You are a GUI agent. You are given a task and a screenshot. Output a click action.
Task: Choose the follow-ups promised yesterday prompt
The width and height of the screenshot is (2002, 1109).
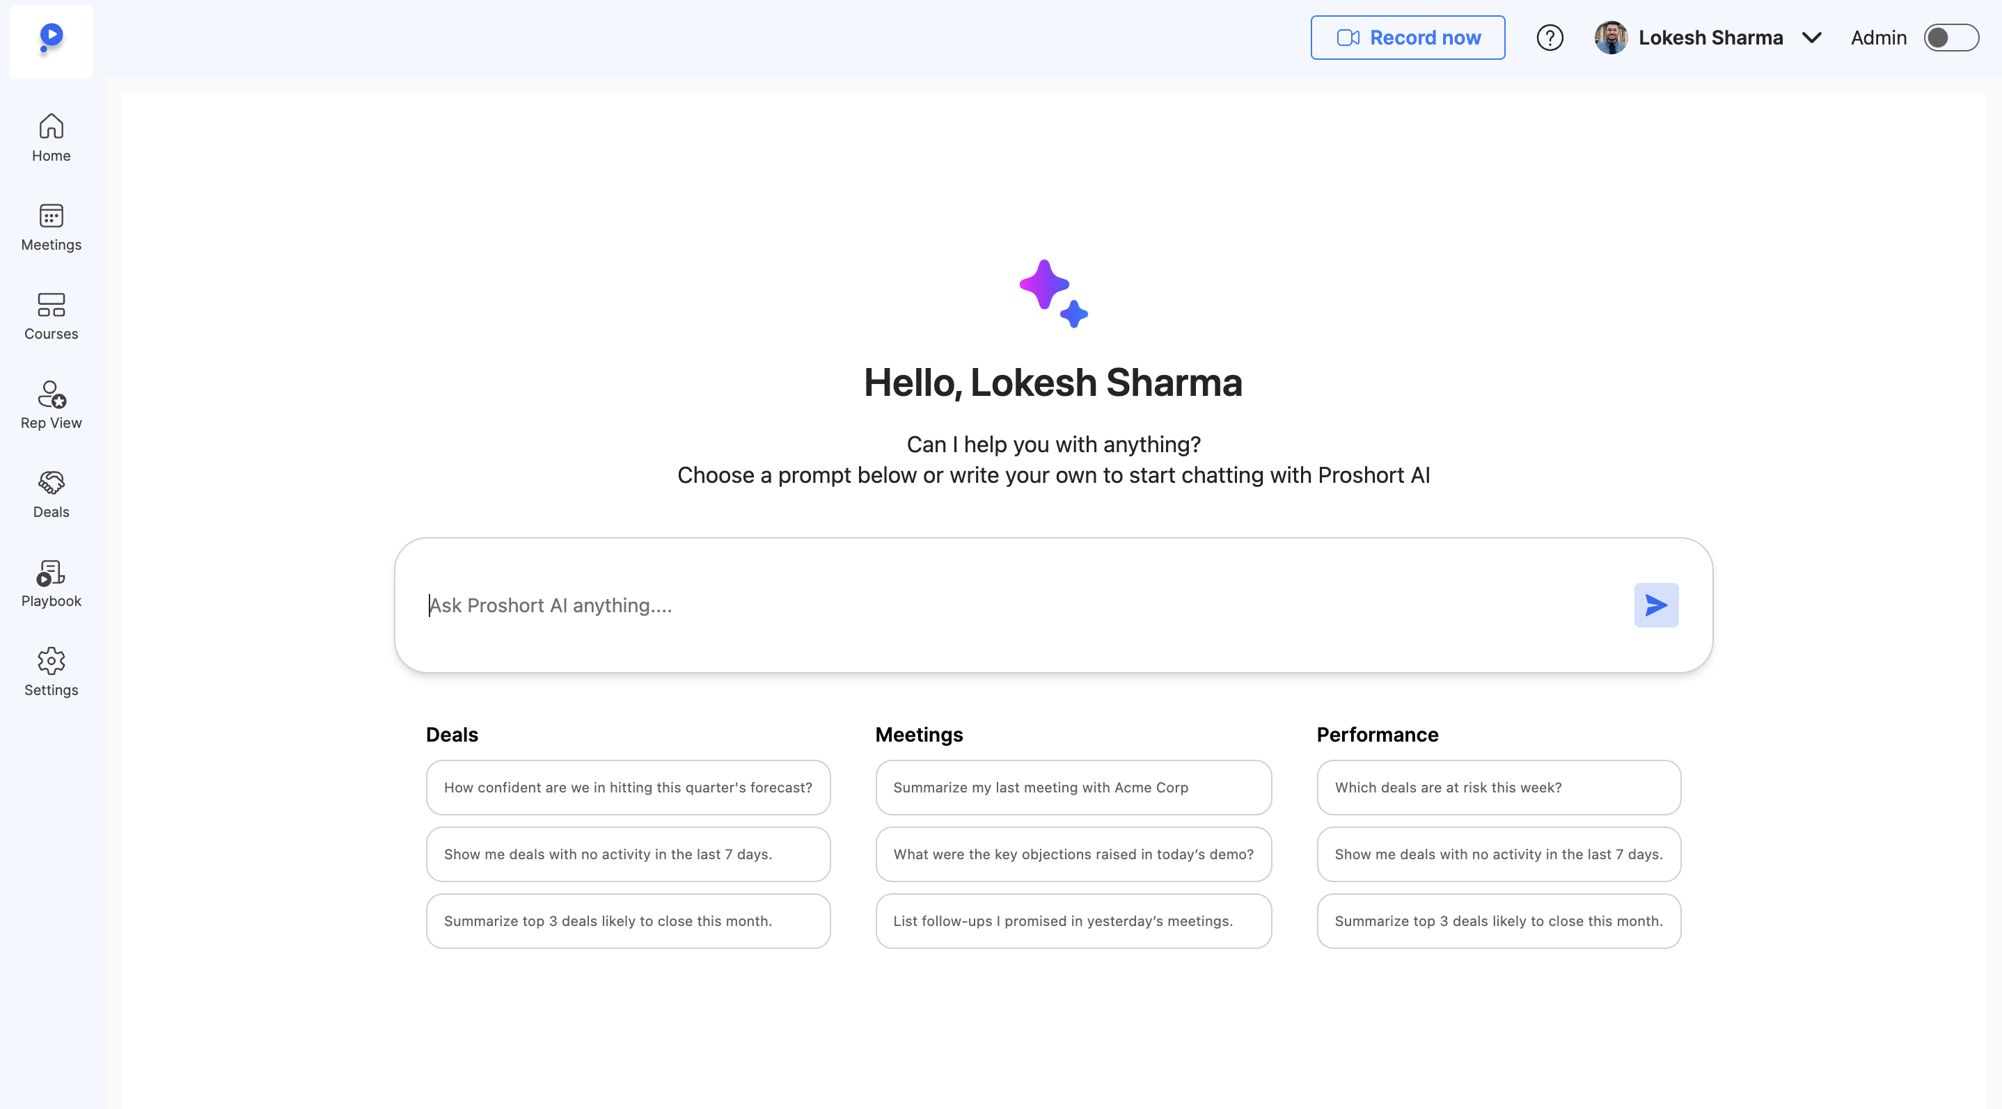(x=1073, y=920)
